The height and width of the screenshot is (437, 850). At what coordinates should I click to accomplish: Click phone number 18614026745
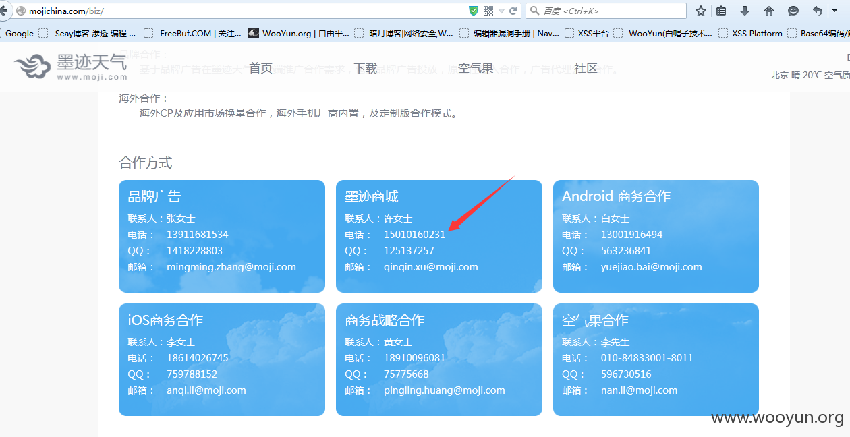coord(198,358)
